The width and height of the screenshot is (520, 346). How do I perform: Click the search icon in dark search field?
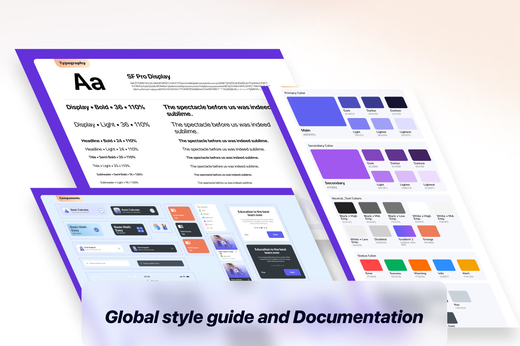pos(141,263)
